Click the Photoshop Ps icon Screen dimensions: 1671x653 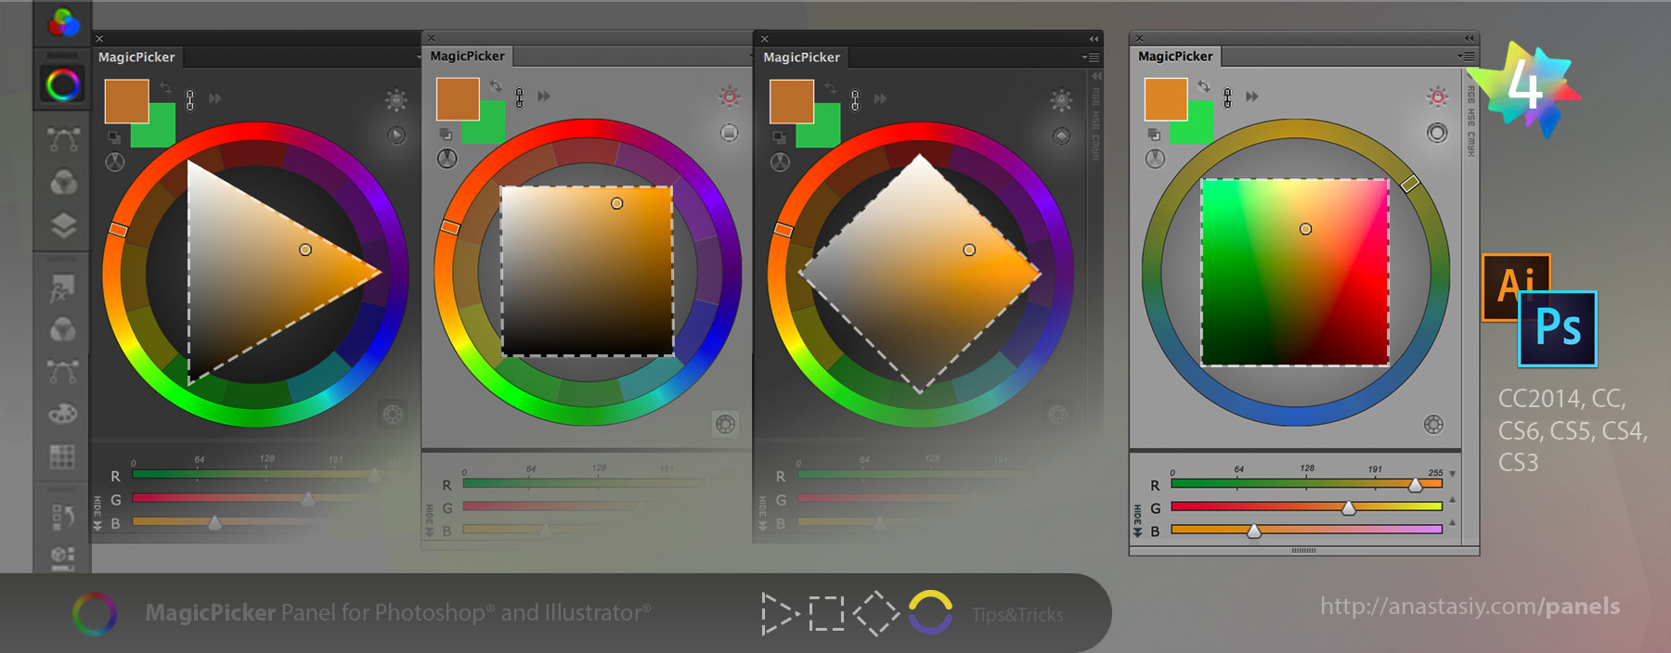click(x=1558, y=329)
